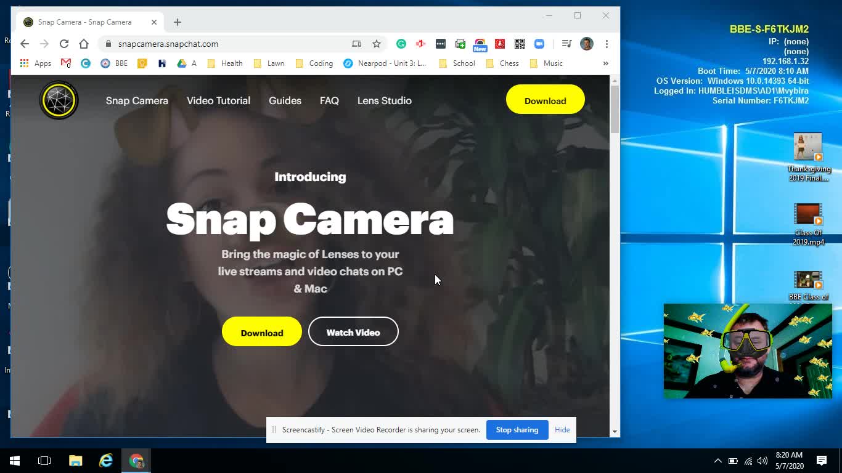The image size is (842, 473).
Task: Open the Grammarly extension
Action: tap(401, 44)
